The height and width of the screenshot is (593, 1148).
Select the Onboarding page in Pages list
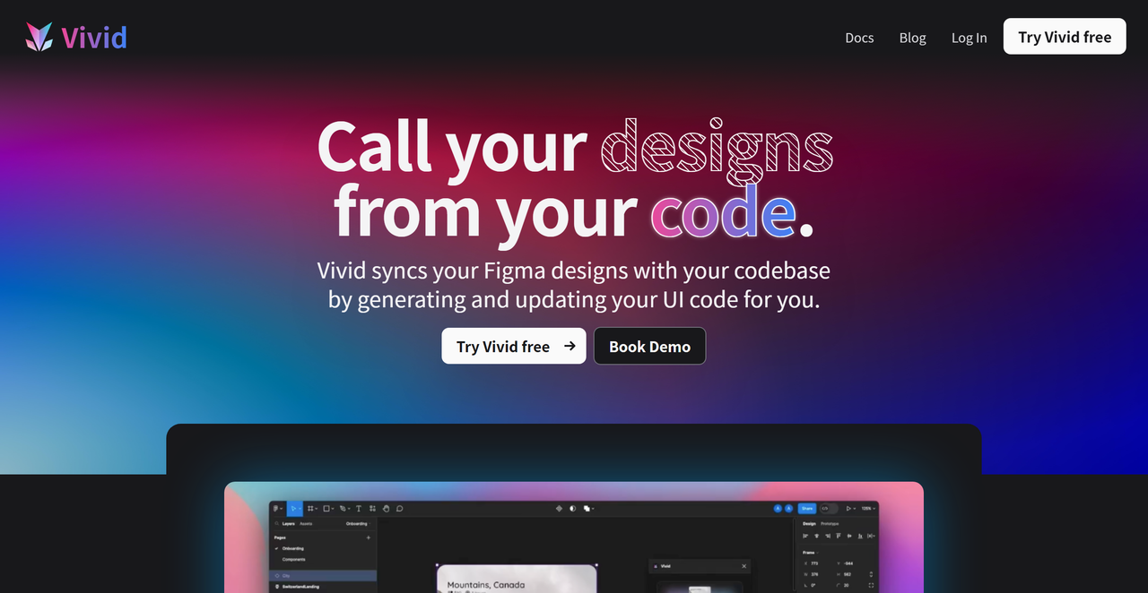coord(293,548)
